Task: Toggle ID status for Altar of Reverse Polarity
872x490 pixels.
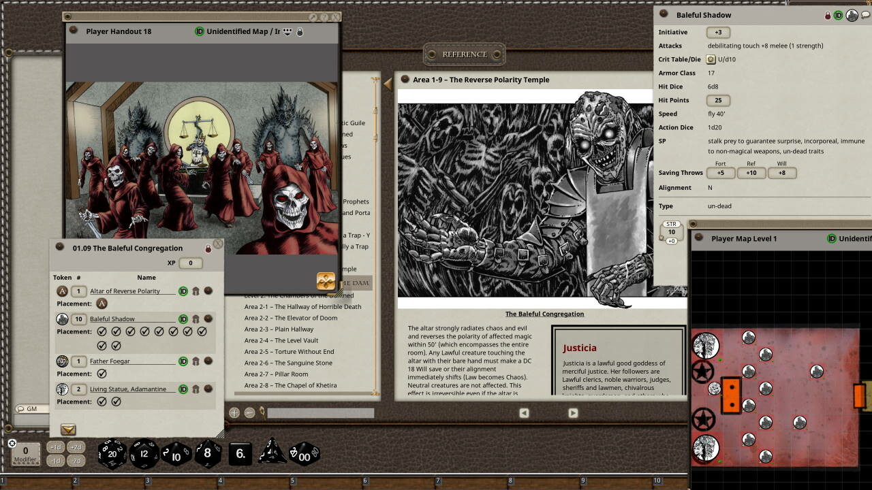Action: point(183,291)
